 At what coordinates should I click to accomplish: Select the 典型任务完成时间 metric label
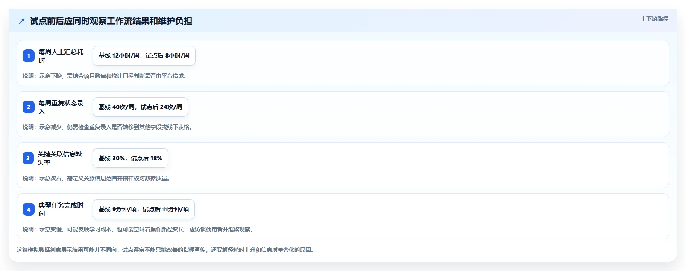click(x=61, y=209)
